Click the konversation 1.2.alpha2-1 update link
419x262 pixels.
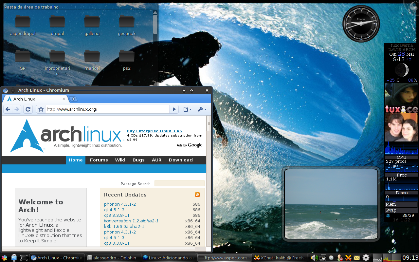(x=131, y=221)
